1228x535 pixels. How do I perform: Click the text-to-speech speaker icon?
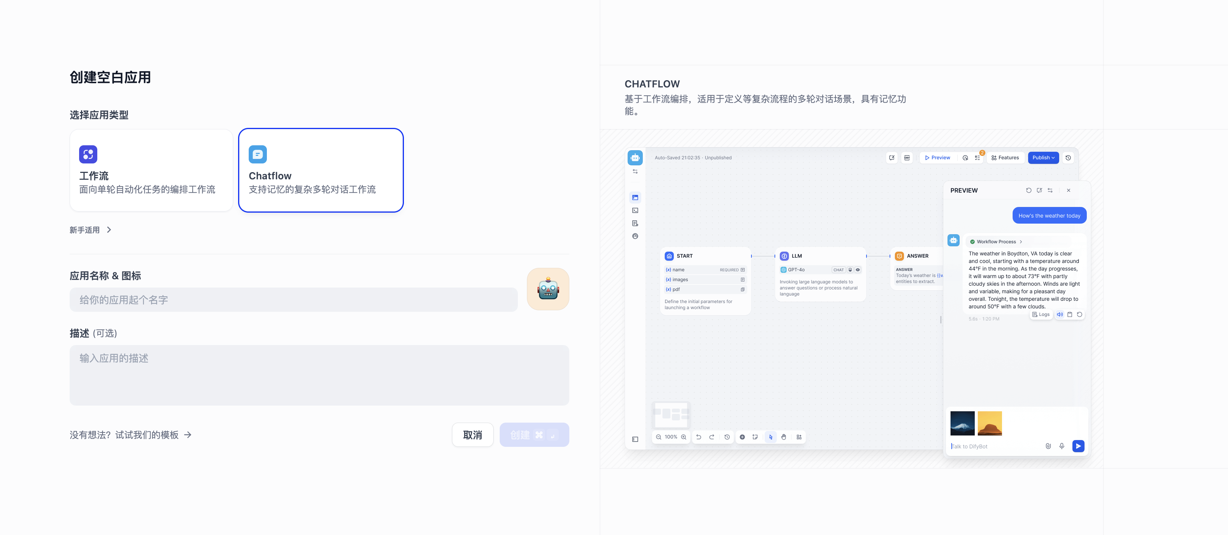(x=1060, y=314)
